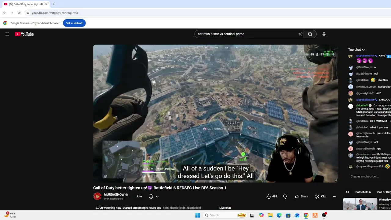Click the Windows taskbar Search box
This screenshot has width=391, height=220.
click(x=225, y=215)
